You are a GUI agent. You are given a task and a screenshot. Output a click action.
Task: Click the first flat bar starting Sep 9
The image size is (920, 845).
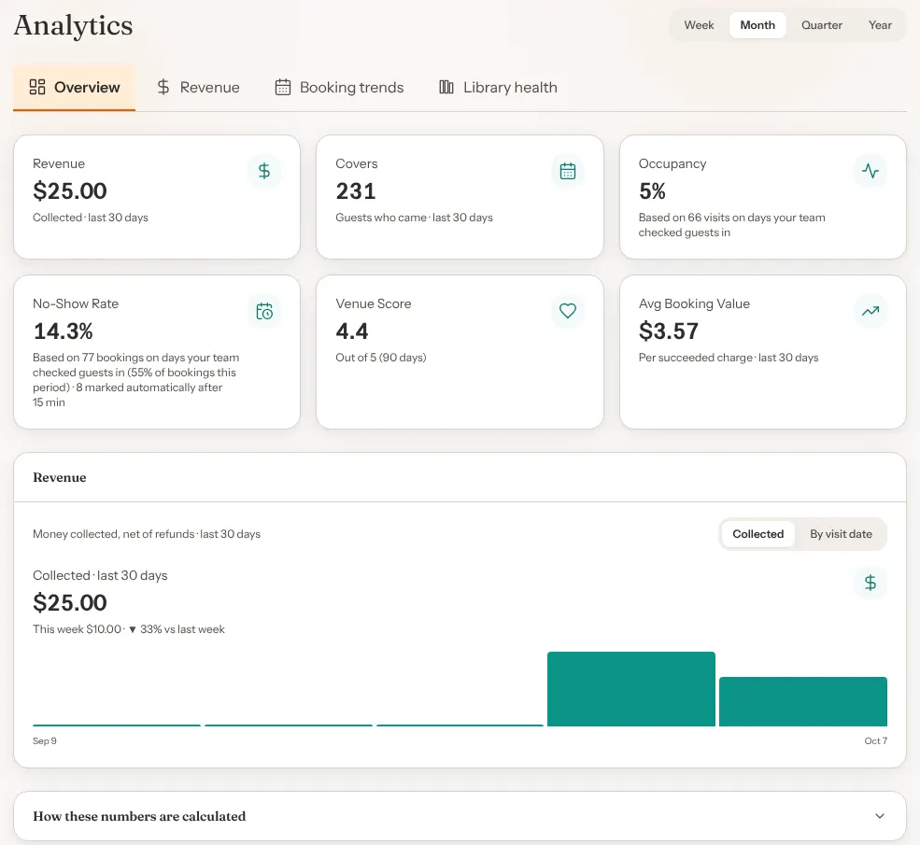click(x=117, y=725)
